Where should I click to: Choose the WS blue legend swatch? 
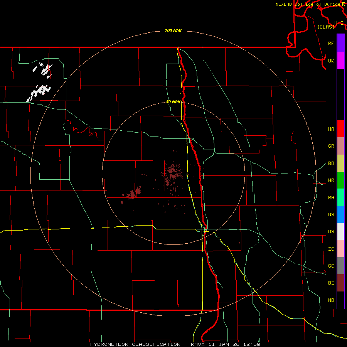click(340, 214)
